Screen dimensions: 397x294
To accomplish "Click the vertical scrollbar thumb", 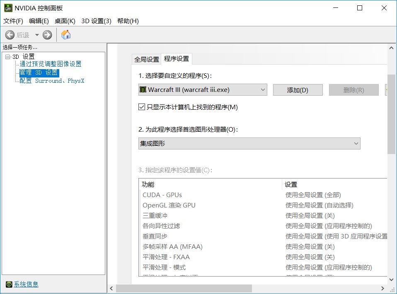I will 392,114.
